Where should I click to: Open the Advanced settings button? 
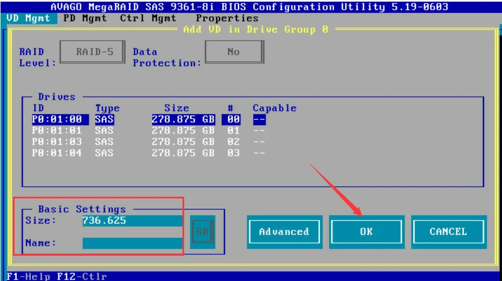[x=284, y=232]
